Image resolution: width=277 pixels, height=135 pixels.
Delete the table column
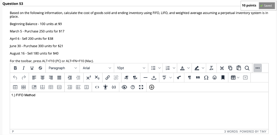(x=86, y=87)
